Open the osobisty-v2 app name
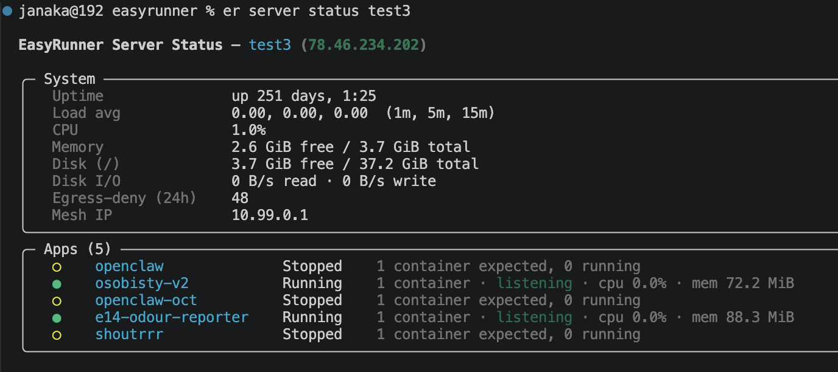 pyautogui.click(x=142, y=283)
